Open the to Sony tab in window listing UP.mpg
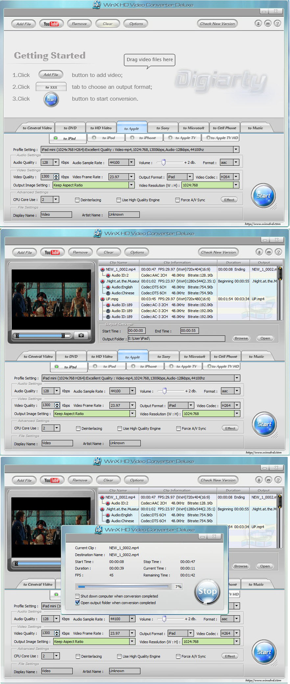The image size is (290, 684). click(164, 356)
